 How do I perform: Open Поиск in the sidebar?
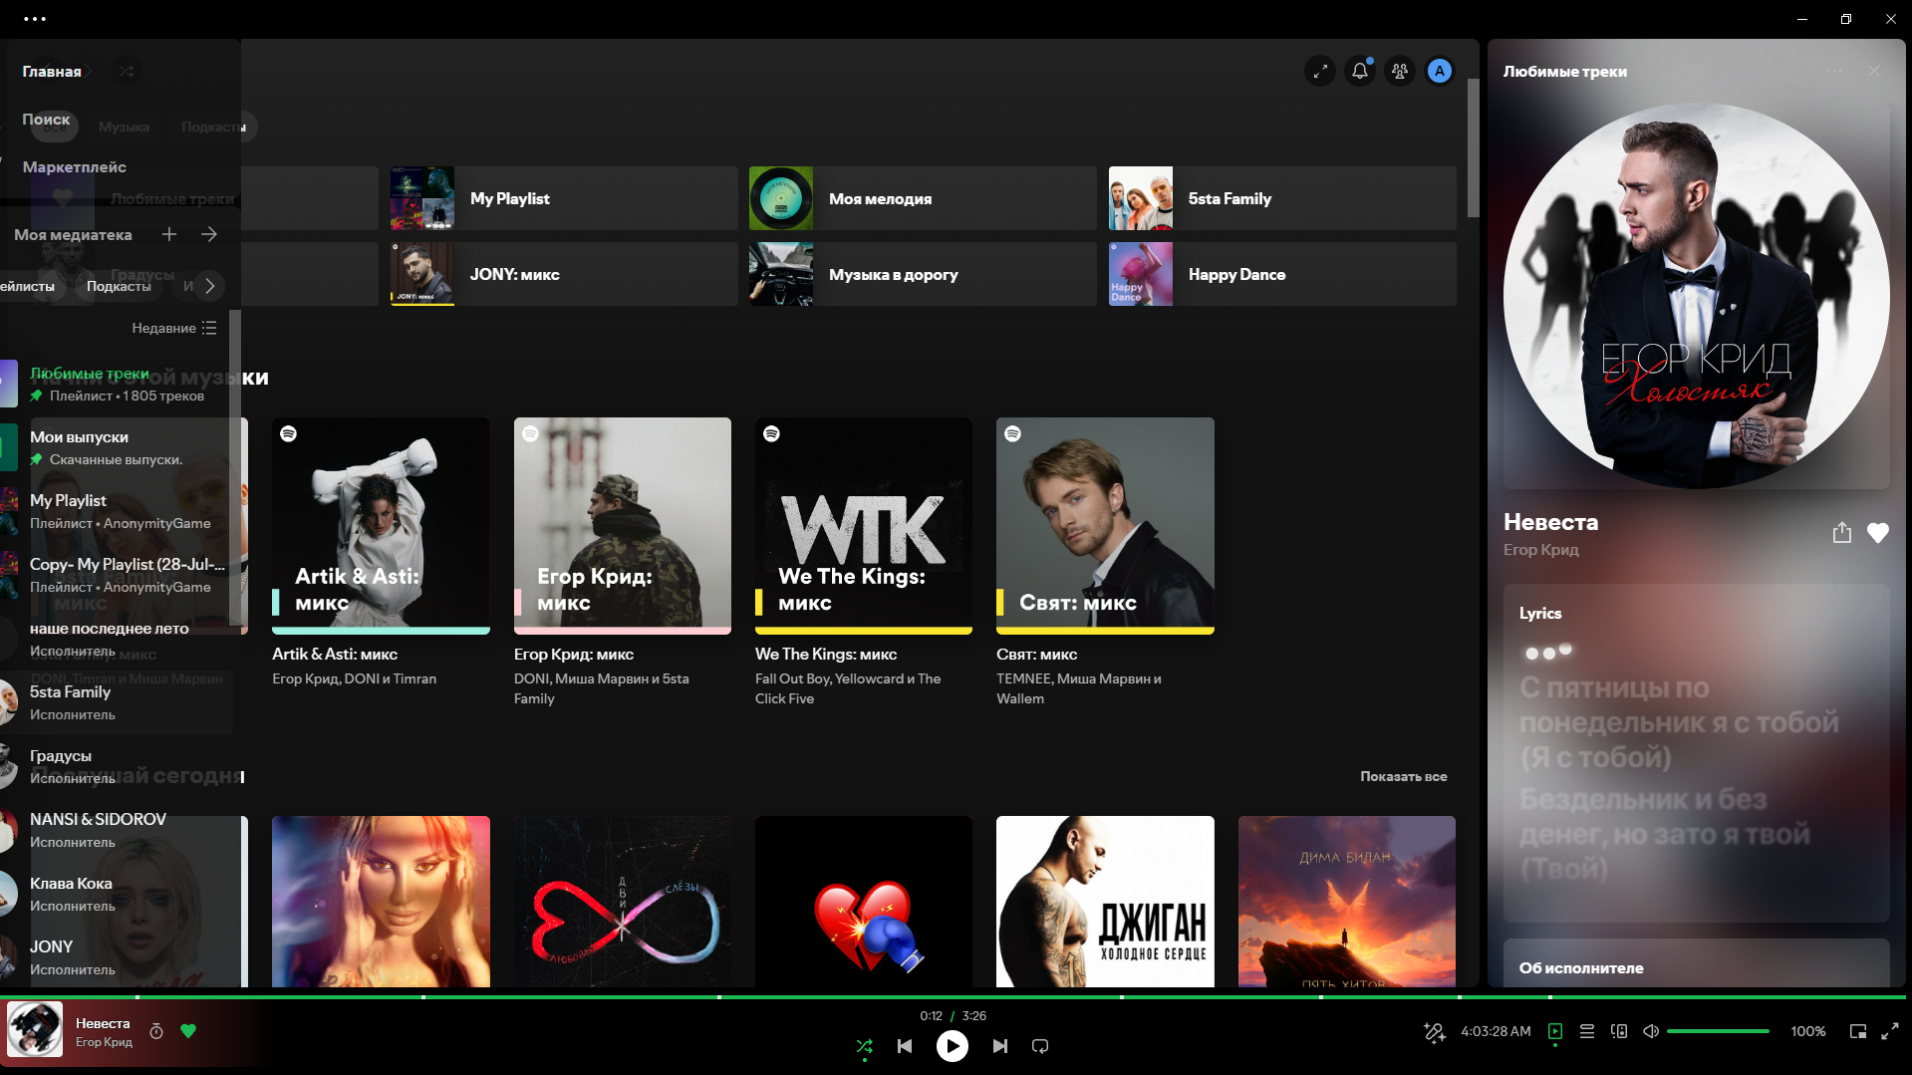click(x=46, y=119)
